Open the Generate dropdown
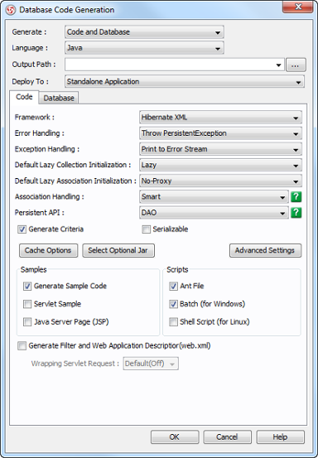The image size is (318, 458). pos(144,32)
